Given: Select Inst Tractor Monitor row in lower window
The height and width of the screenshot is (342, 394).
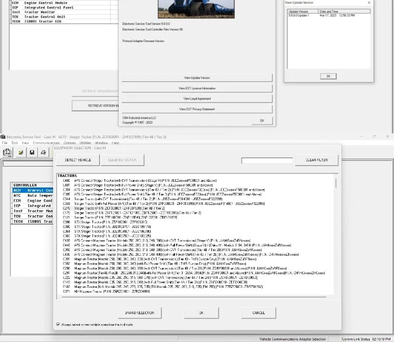Looking at the screenshot, I should point(33,211).
